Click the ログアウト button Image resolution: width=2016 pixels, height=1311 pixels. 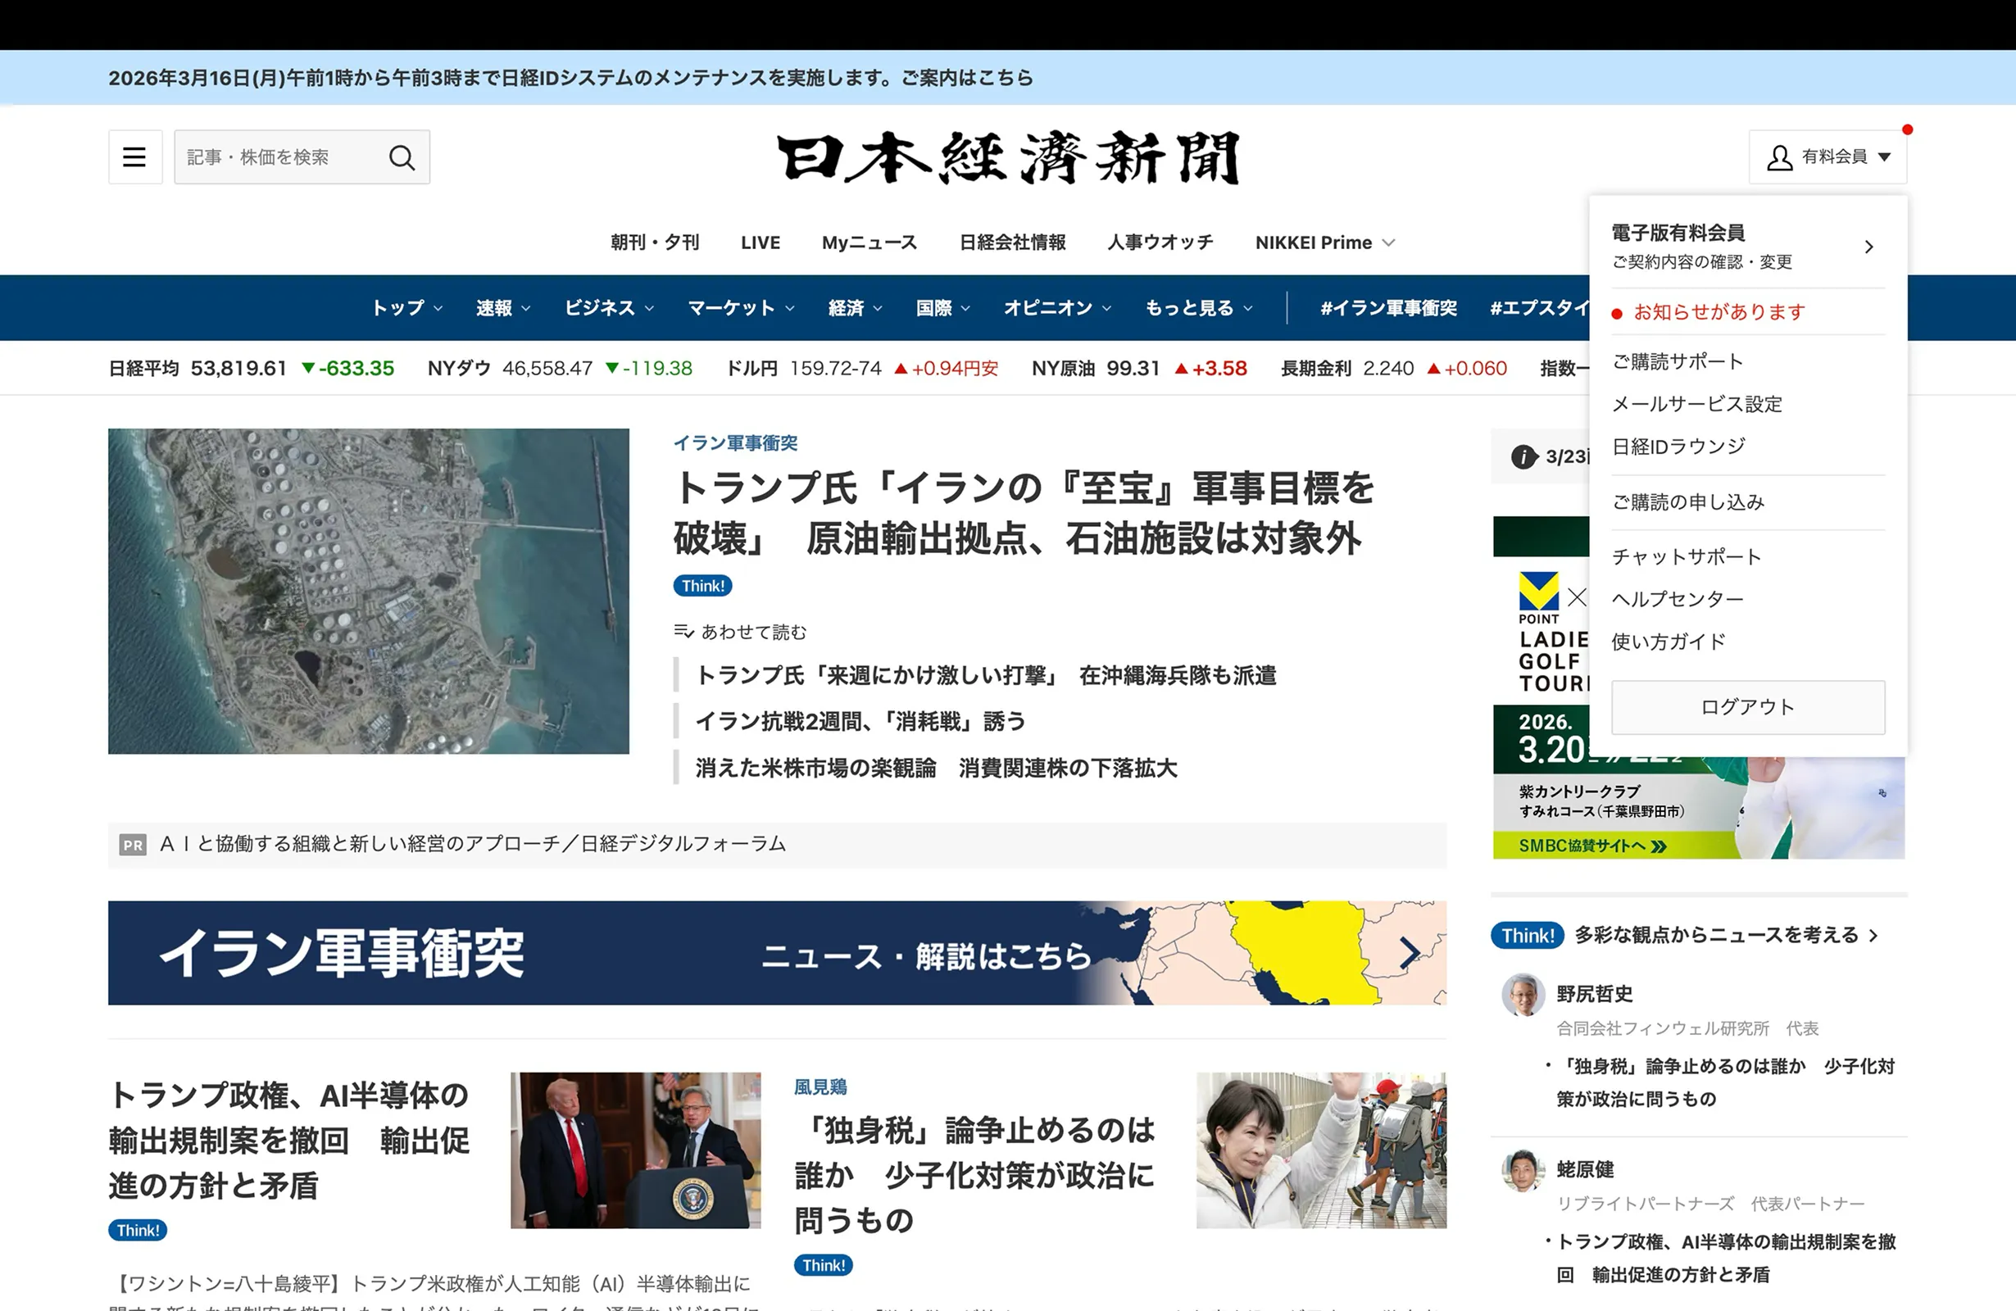click(x=1748, y=707)
